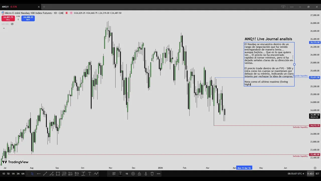This screenshot has height=181, width=321.
Task: Click the Mon 13 Apr '26 date label
Action: click(x=244, y=168)
